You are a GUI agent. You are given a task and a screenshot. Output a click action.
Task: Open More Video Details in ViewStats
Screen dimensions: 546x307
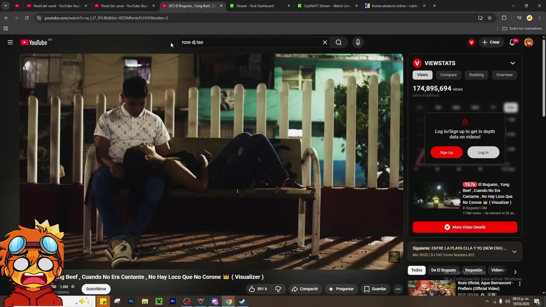[x=465, y=227]
